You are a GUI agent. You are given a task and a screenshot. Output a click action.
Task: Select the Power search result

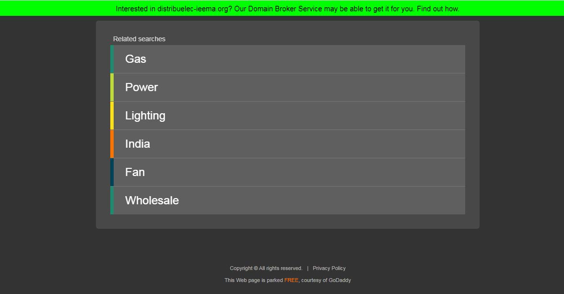[141, 87]
